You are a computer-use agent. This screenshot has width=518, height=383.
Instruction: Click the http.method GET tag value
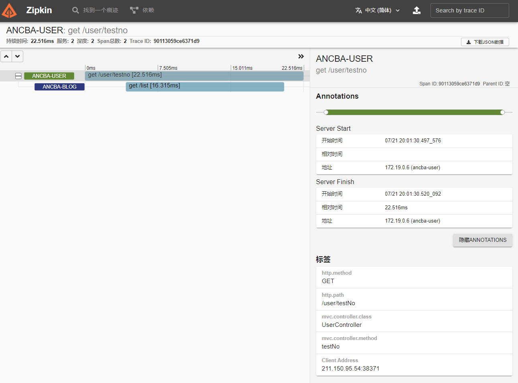[328, 281]
